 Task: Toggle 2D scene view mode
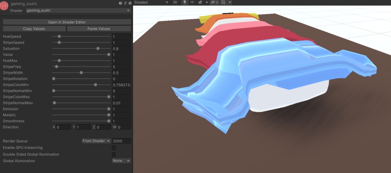175,3
